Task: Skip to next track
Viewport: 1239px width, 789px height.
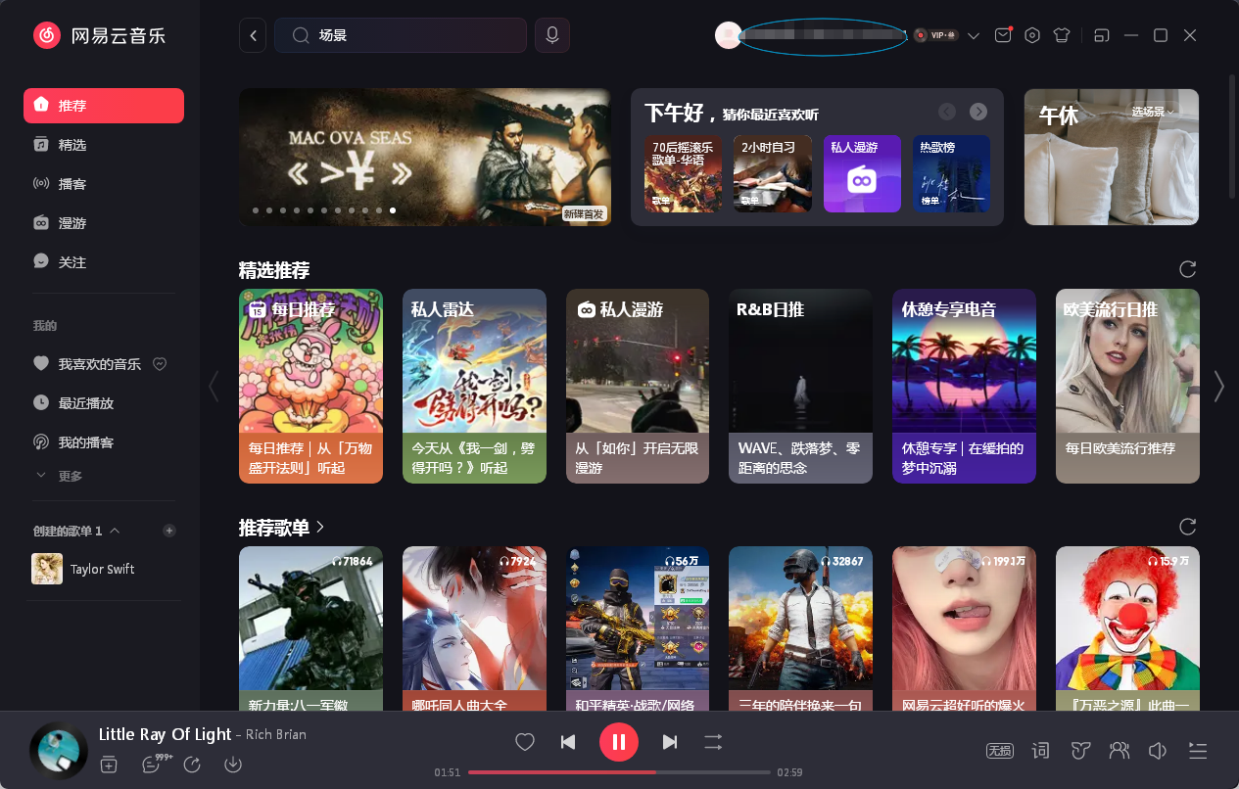Action: click(670, 742)
